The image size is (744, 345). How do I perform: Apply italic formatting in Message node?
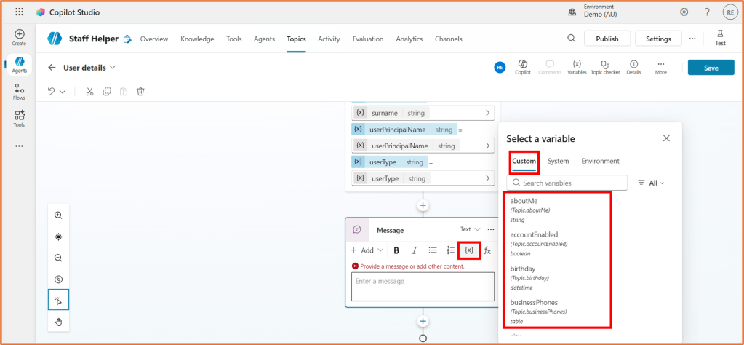click(415, 250)
